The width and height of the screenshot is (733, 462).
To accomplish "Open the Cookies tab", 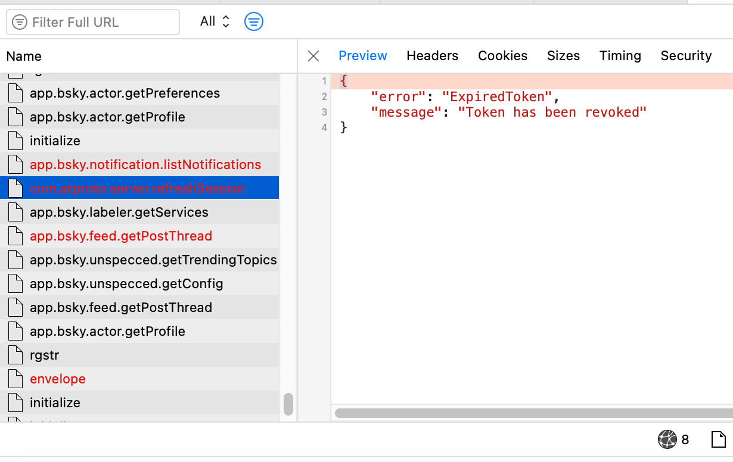I will pos(502,56).
